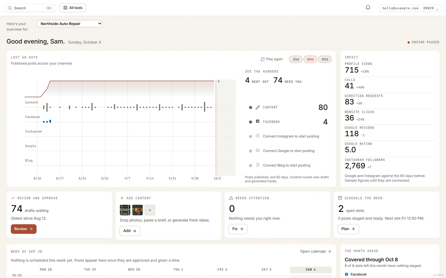Screen dimensions: 446x278
Task: Click the Blog document icon
Action: pos(258,165)
